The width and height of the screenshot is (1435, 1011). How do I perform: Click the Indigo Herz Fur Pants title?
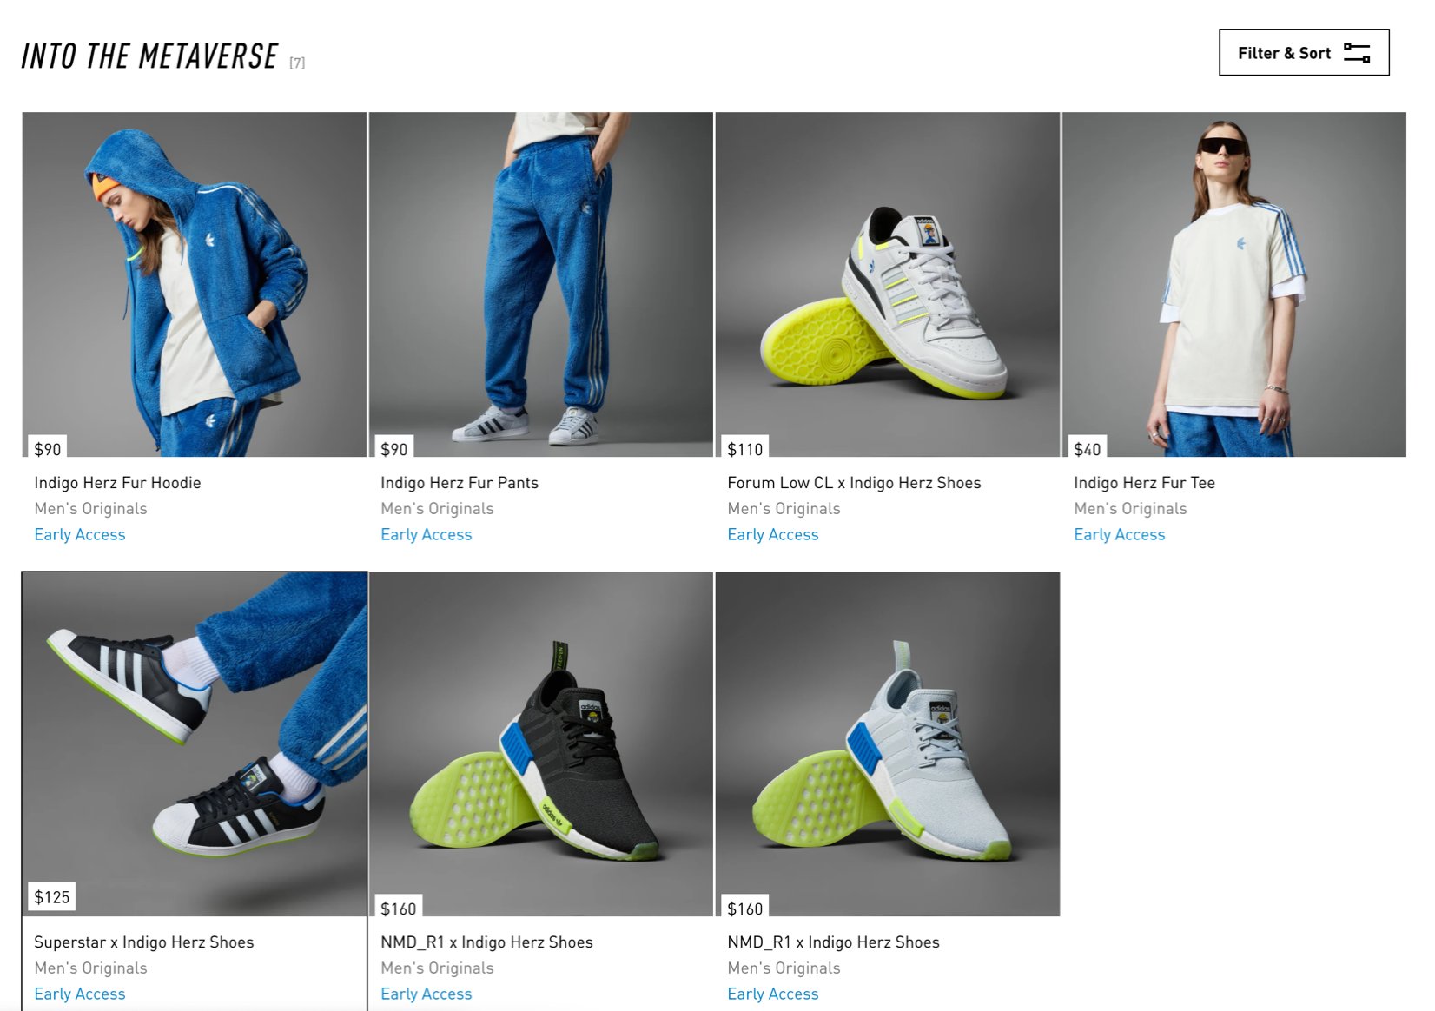click(460, 483)
